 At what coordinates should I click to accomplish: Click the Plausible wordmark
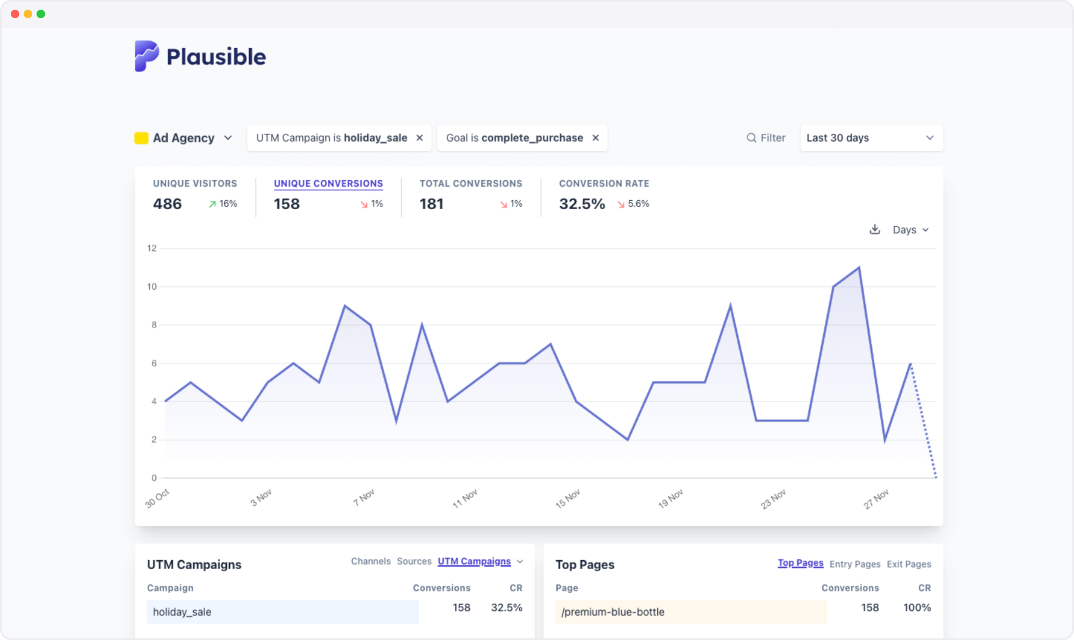(216, 56)
